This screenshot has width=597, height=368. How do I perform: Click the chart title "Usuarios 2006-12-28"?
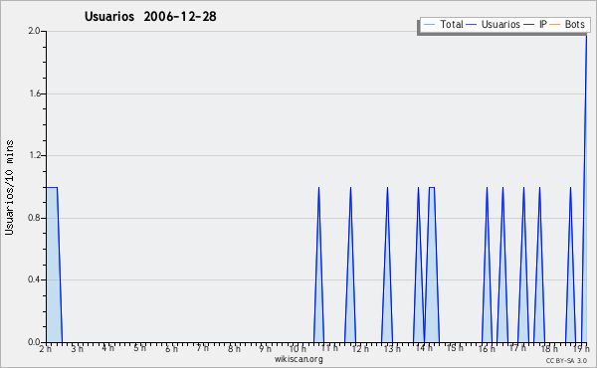(x=150, y=16)
